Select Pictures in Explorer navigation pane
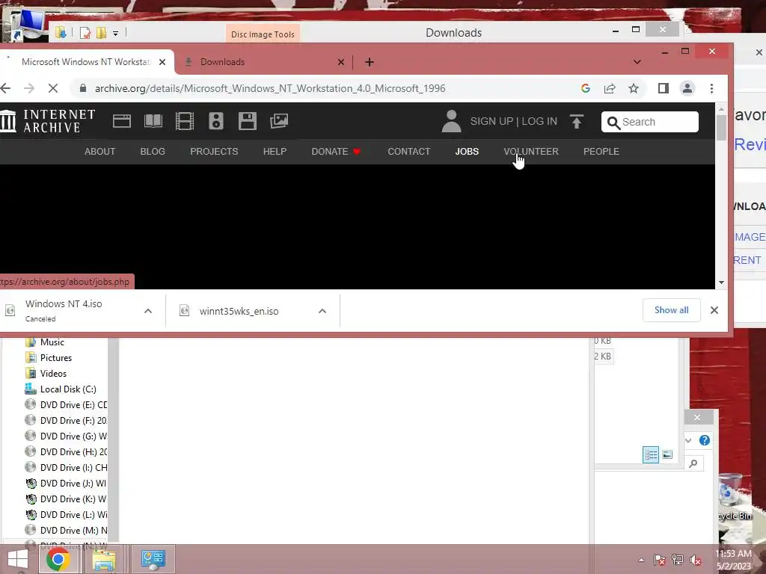 click(x=55, y=358)
